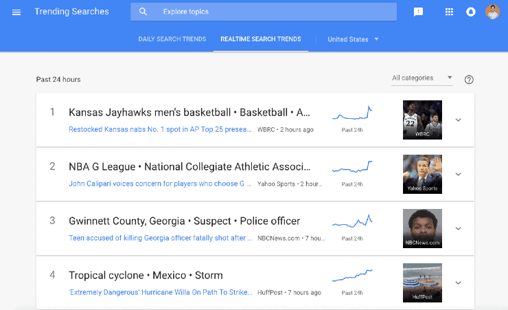Click the search magnifier icon

(x=143, y=12)
